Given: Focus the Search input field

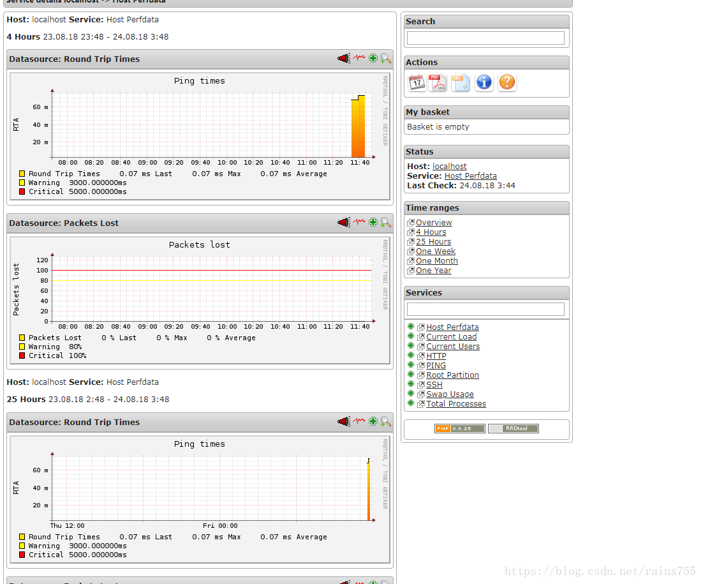Looking at the screenshot, I should click(485, 38).
